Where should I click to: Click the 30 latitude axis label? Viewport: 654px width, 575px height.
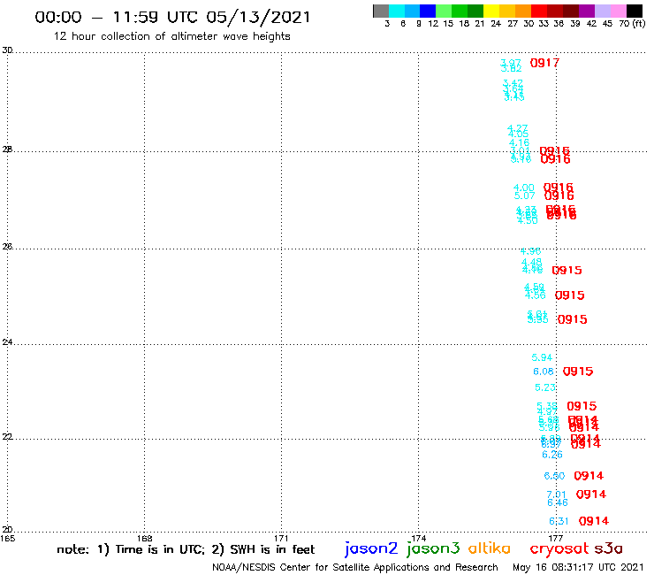7,50
